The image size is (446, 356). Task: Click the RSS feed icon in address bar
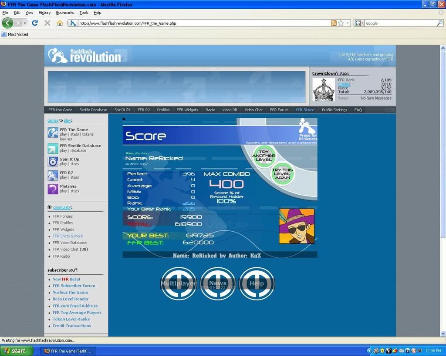click(334, 23)
